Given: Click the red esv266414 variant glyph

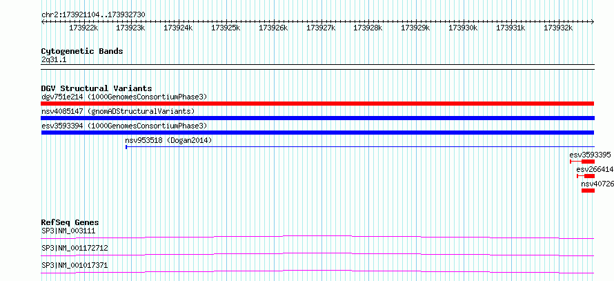Looking at the screenshot, I should (x=586, y=176).
